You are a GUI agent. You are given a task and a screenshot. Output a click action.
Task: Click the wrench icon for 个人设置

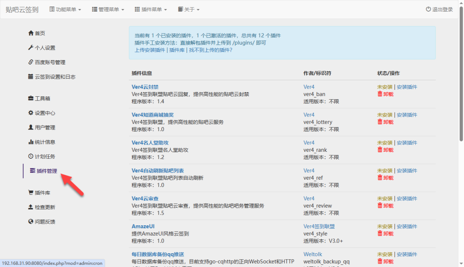[x=31, y=48]
